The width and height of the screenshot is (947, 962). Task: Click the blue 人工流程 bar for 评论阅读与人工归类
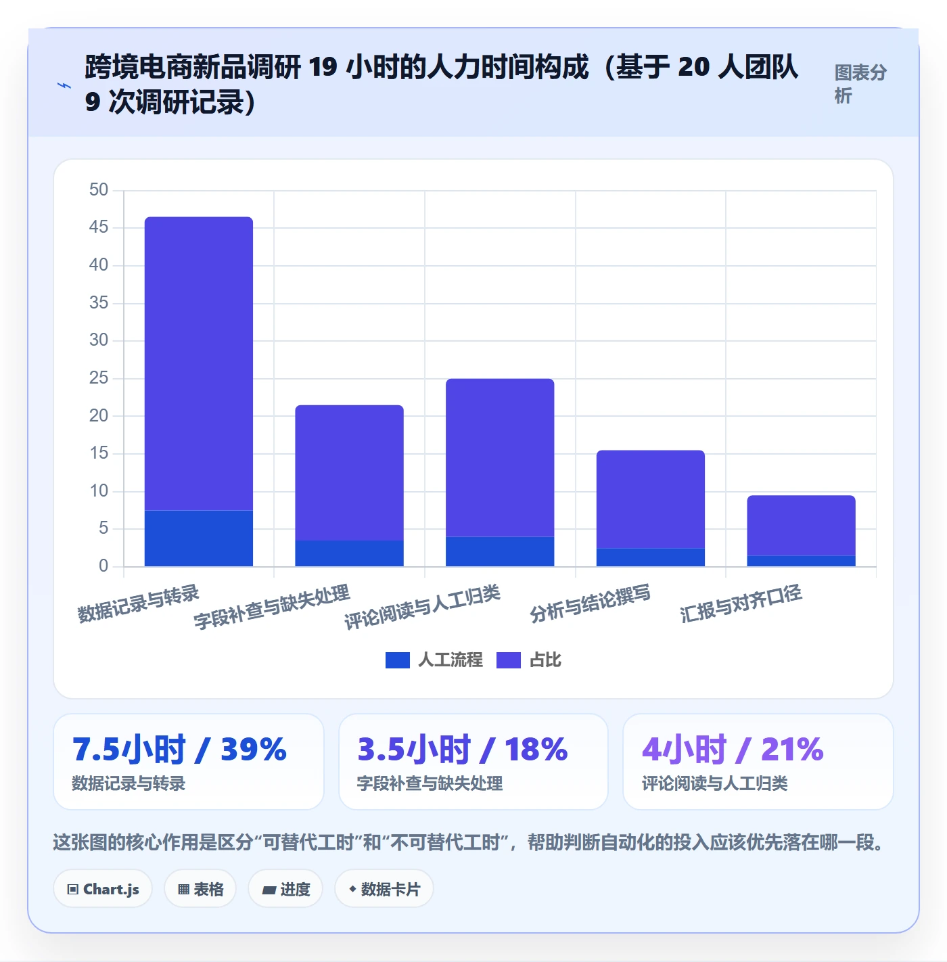[x=500, y=551]
